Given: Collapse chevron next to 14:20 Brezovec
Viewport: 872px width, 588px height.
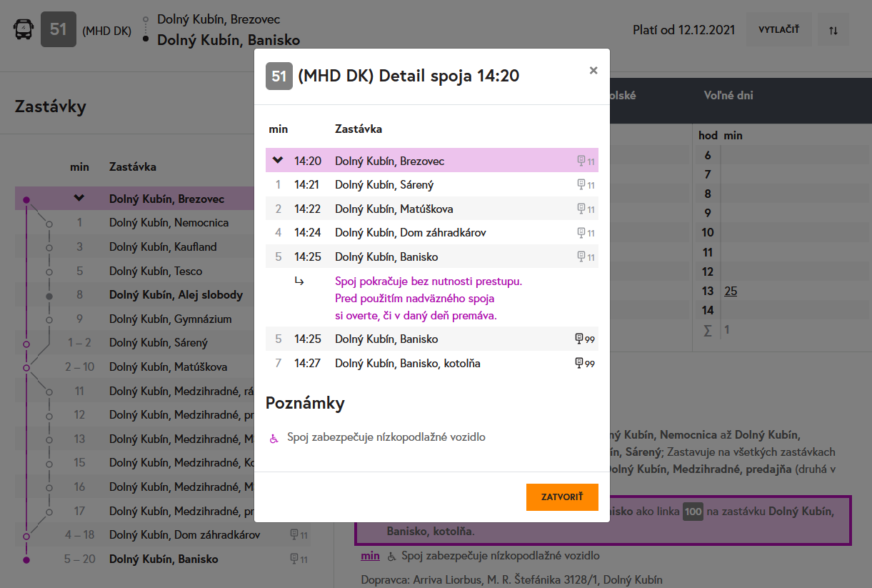Looking at the screenshot, I should click(278, 160).
